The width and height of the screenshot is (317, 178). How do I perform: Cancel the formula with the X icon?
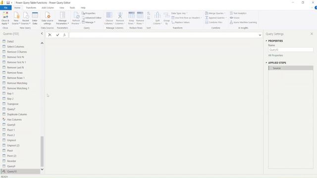tap(50, 35)
